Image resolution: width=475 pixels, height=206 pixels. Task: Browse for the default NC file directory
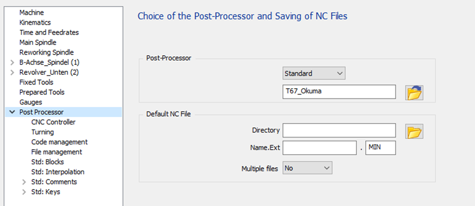coord(414,131)
